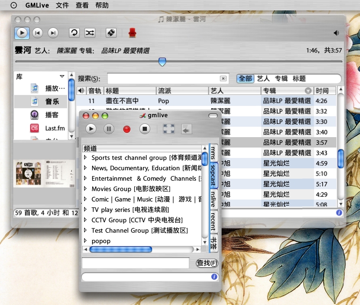The height and width of the screenshot is (305, 360).
Task: Click the gmlive channel search field
Action: coord(136,263)
